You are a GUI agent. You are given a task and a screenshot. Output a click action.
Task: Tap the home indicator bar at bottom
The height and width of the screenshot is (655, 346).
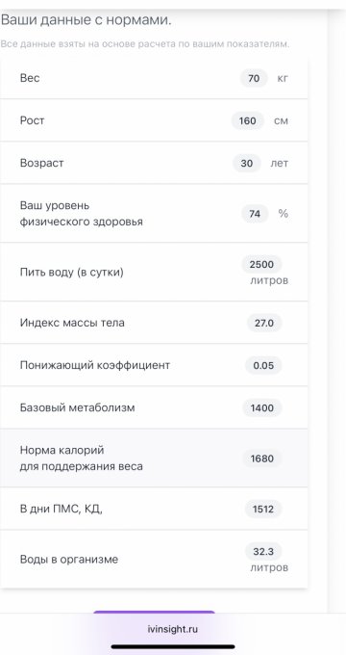[173, 647]
